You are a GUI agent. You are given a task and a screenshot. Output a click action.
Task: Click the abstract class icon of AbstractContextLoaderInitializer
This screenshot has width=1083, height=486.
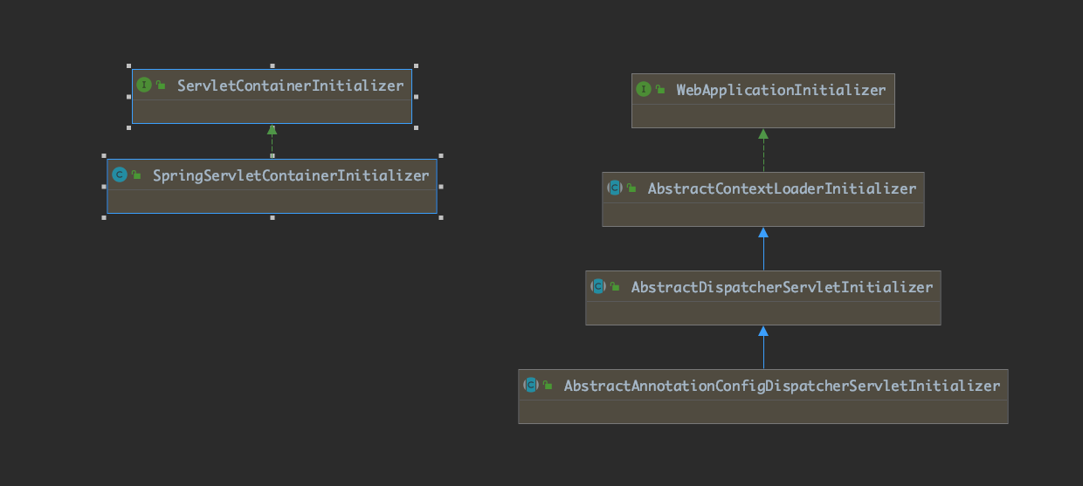[615, 188]
